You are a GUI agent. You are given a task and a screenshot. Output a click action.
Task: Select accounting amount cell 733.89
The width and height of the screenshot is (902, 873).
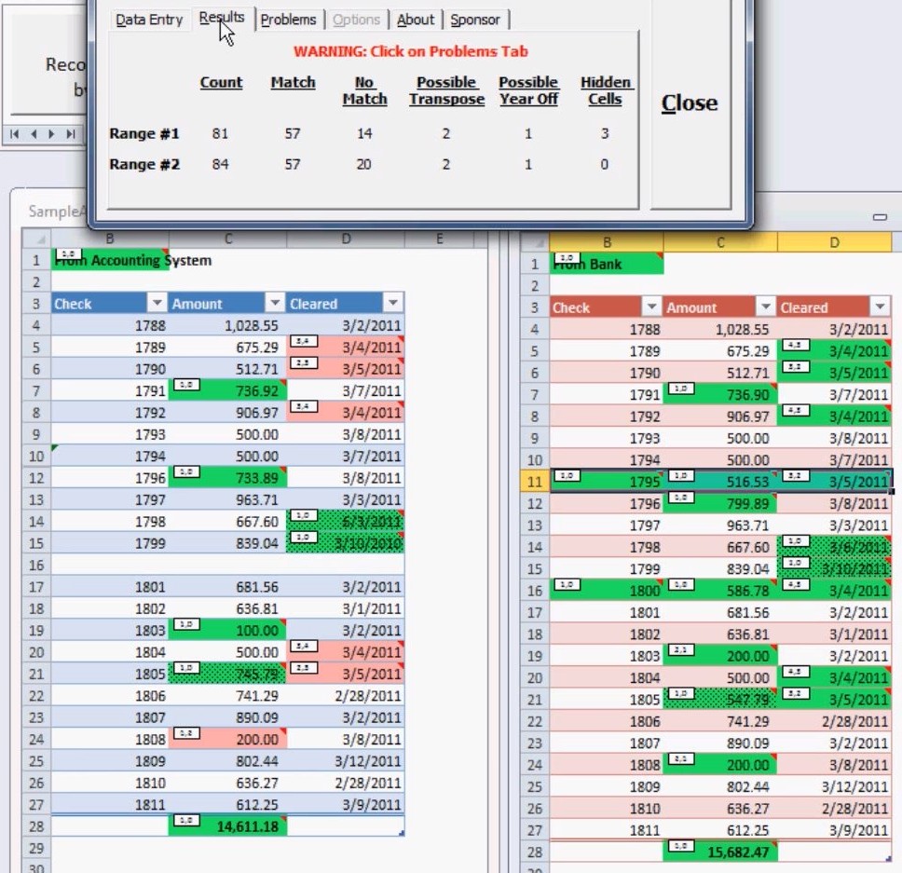pos(227,478)
